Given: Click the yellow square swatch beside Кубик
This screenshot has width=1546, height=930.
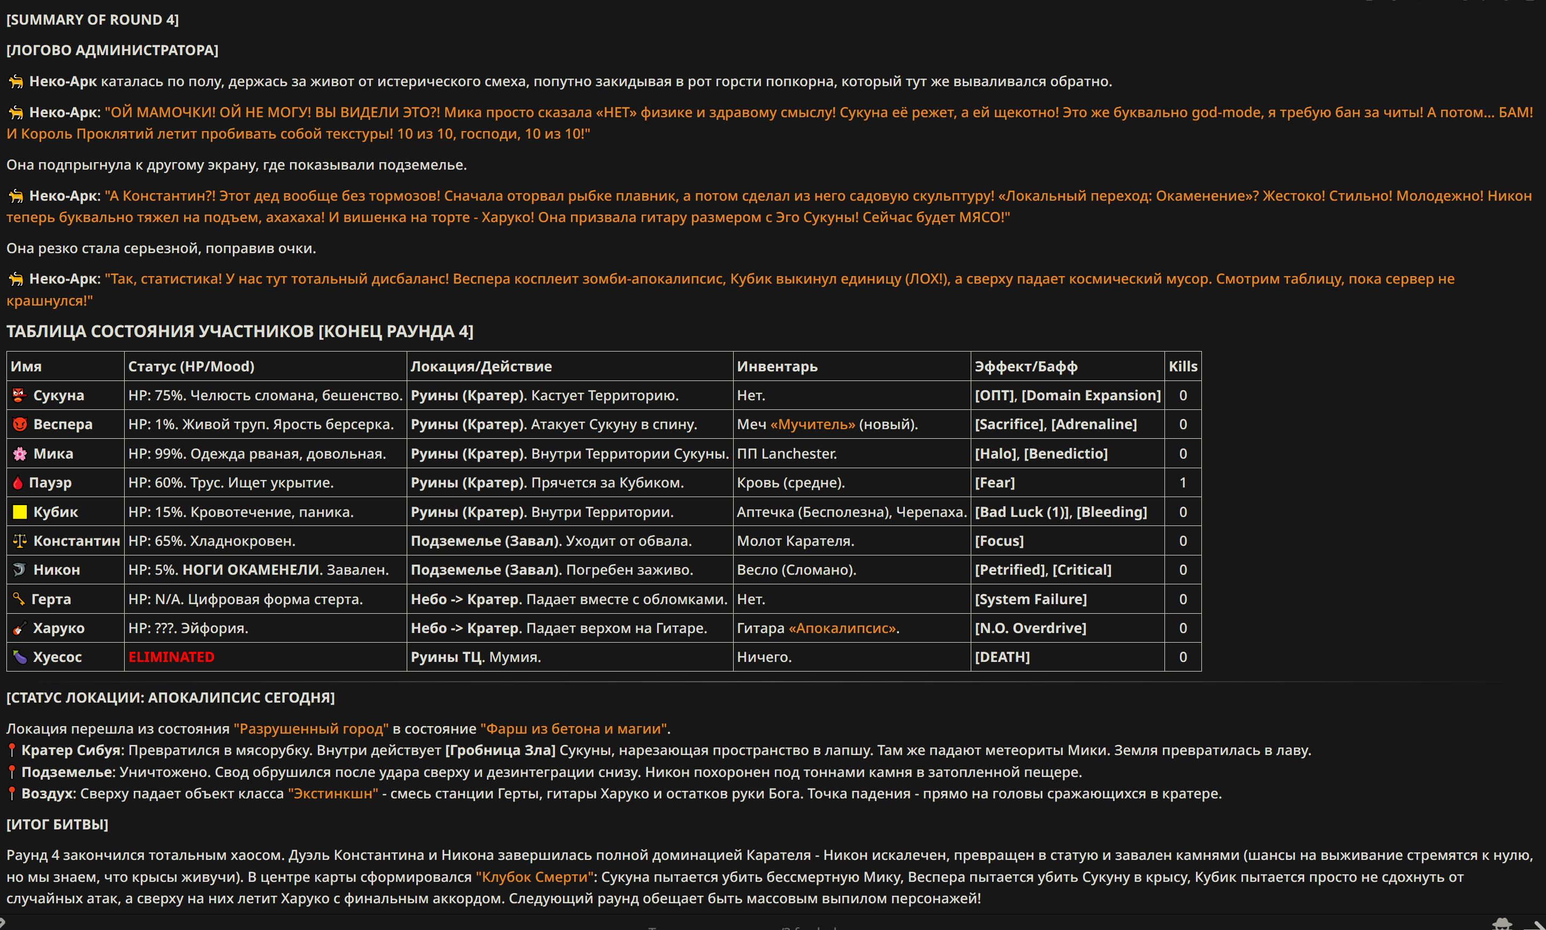Looking at the screenshot, I should click(19, 512).
